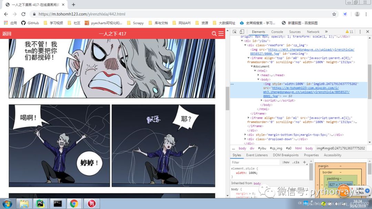Image resolution: width=372 pixels, height=209 pixels.
Task: Open the pyecharts bookmark
Action: pos(103,23)
